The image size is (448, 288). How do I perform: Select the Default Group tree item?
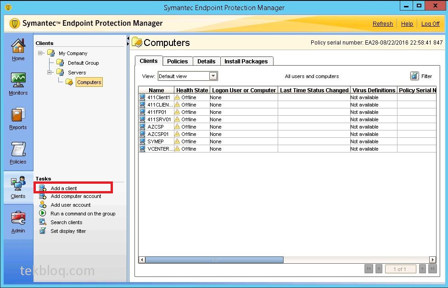[83, 63]
